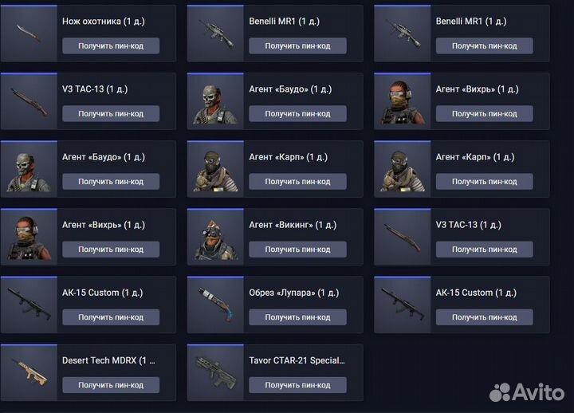Get pin code for left AK-15 Custom
574x413 pixels.
(x=111, y=317)
